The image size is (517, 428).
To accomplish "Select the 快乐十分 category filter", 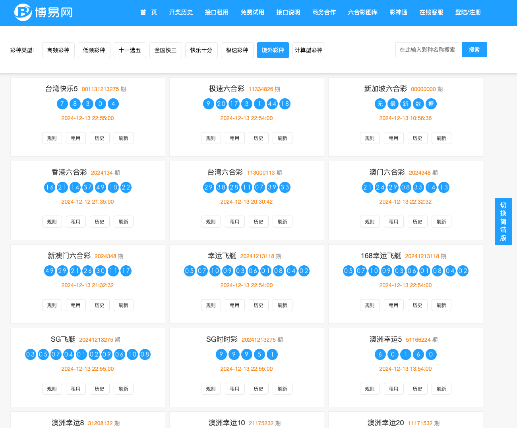I will (201, 50).
